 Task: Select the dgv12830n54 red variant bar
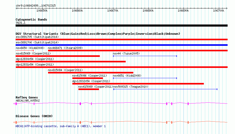(x=70, y=62)
